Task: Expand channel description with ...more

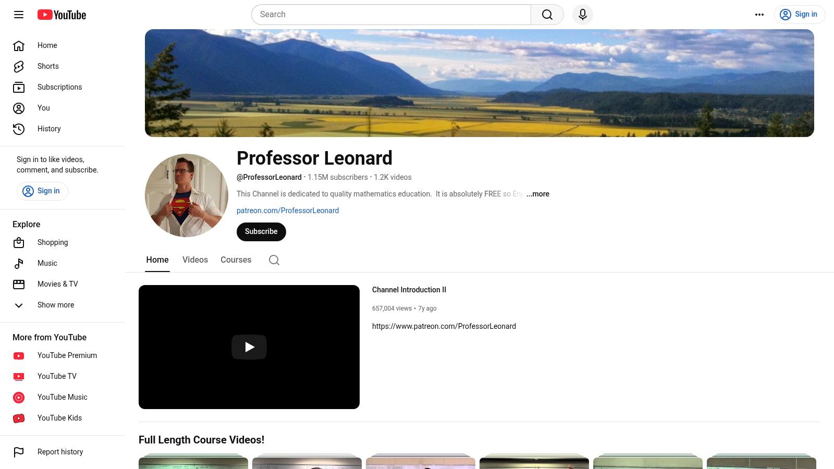Action: 537,194
